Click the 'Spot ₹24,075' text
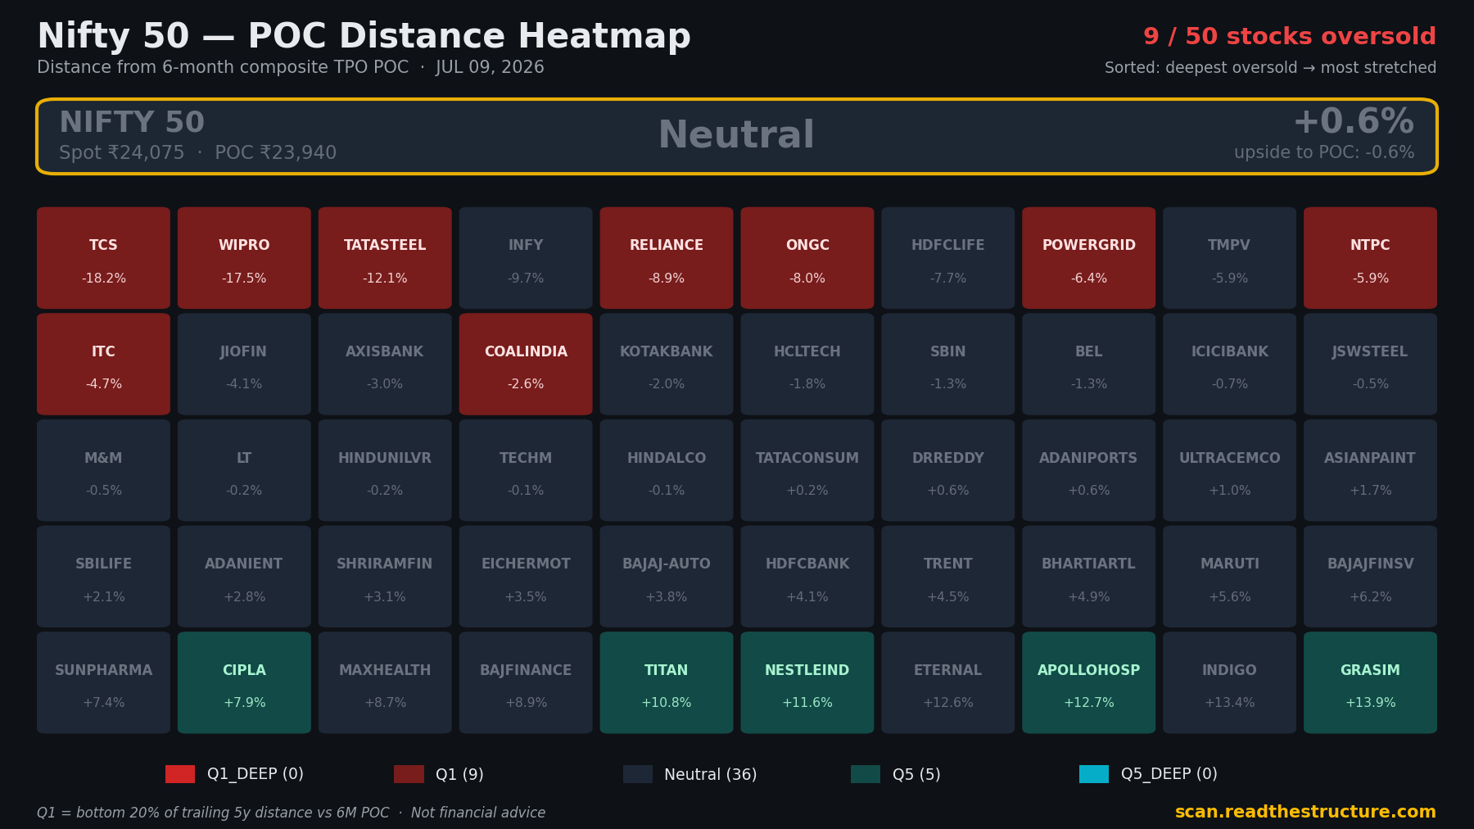The image size is (1474, 829). coord(122,153)
